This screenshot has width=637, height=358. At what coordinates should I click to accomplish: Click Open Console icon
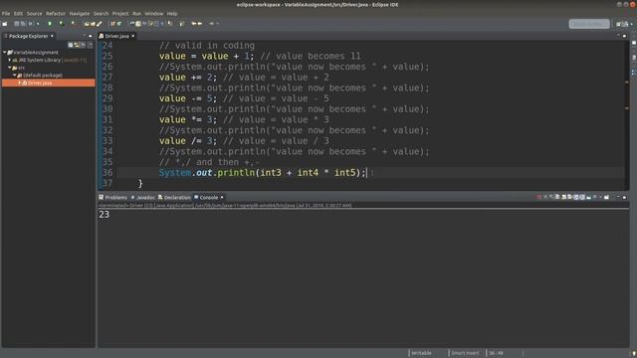click(x=606, y=197)
